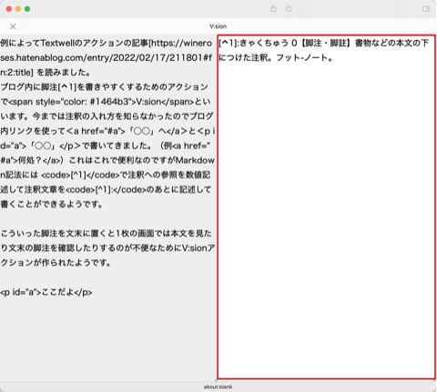
Task: Click the footnote line starting "[^1]:きゃくちゅう"
Action: pyautogui.click(x=324, y=43)
